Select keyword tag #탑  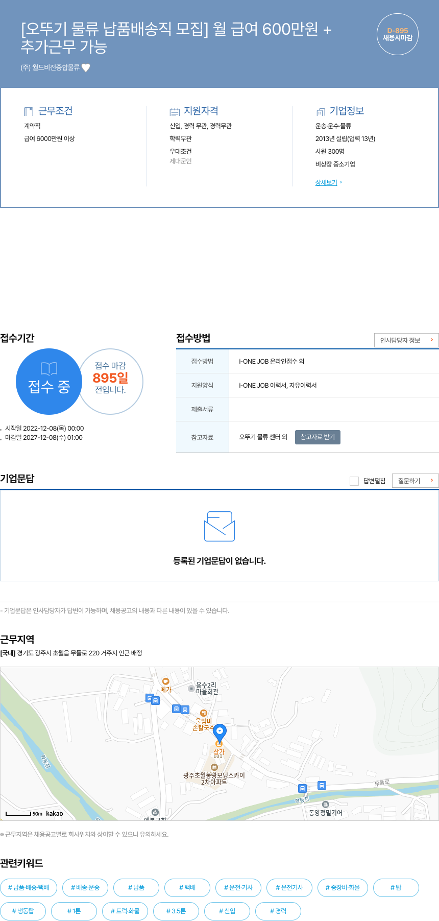click(396, 887)
